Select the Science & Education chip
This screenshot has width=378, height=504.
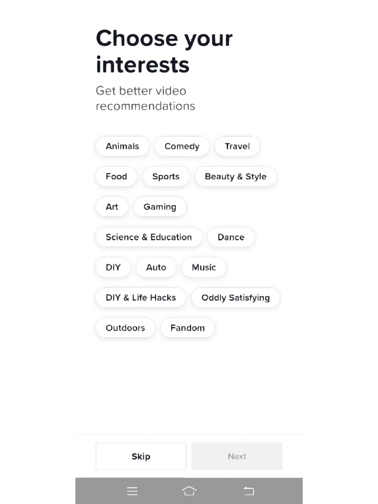(x=149, y=237)
